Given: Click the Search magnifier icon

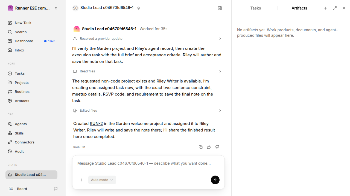Looking at the screenshot, I should 10,32.
